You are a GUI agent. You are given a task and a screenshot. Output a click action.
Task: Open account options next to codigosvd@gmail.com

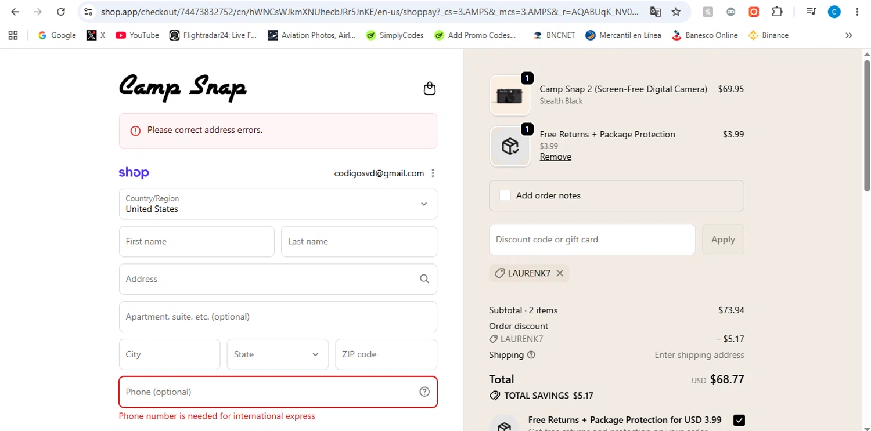click(433, 173)
